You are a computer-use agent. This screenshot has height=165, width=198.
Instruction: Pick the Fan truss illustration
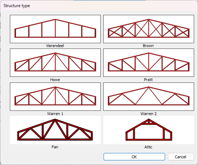[x=55, y=130]
